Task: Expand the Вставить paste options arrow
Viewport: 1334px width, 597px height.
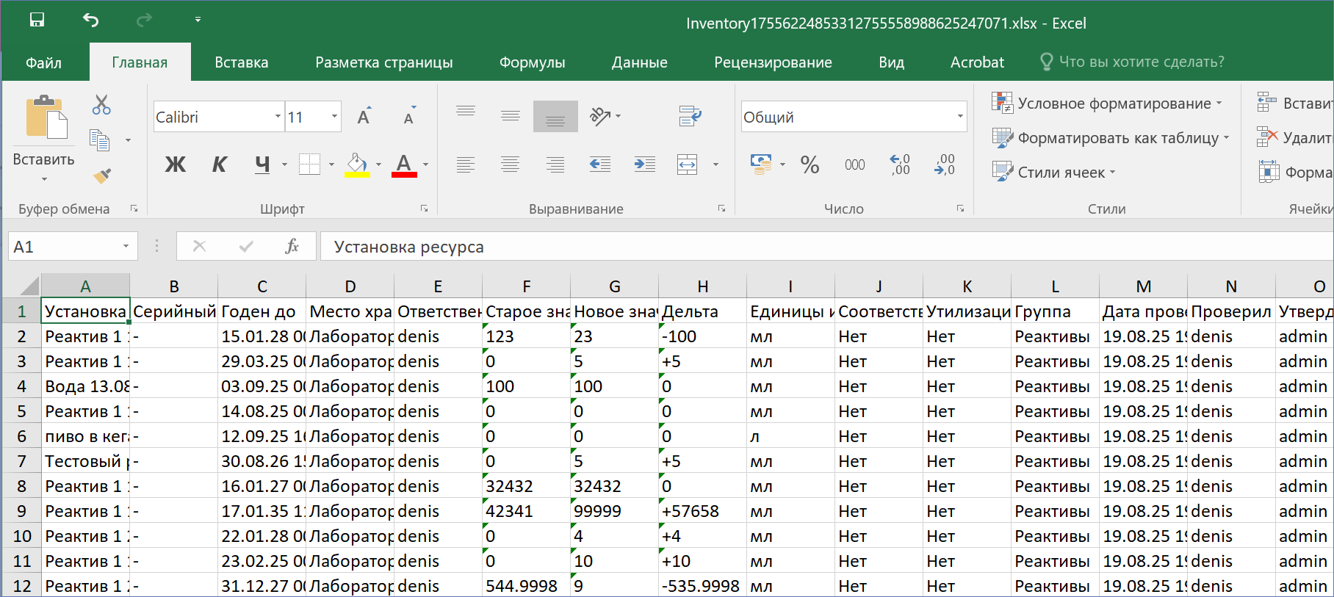Action: (44, 179)
